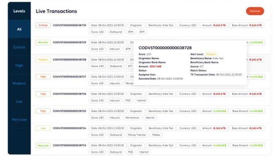Filter by Low level in sidebar
278x156 pixels.
click(19, 102)
